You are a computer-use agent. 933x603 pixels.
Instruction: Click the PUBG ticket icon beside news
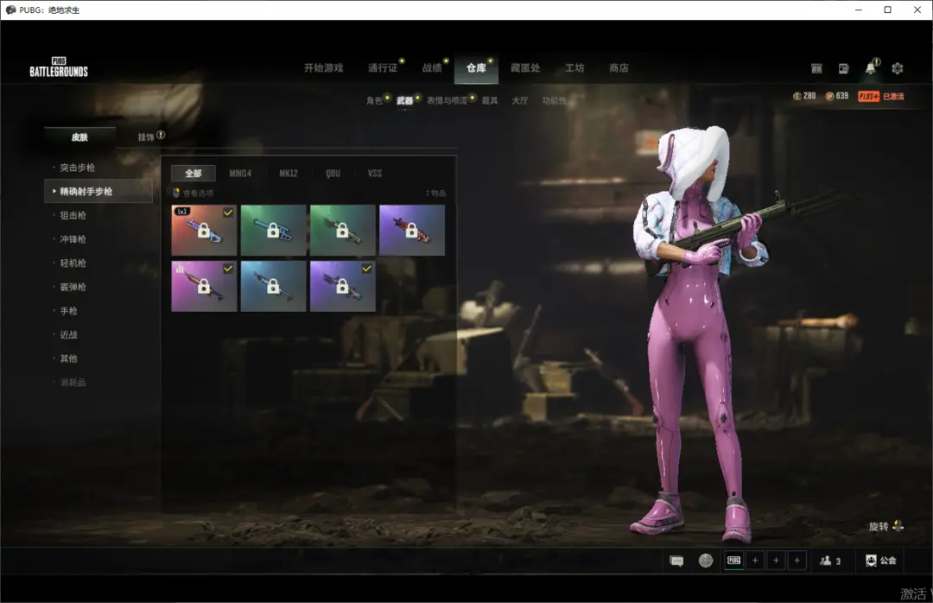[x=817, y=68]
